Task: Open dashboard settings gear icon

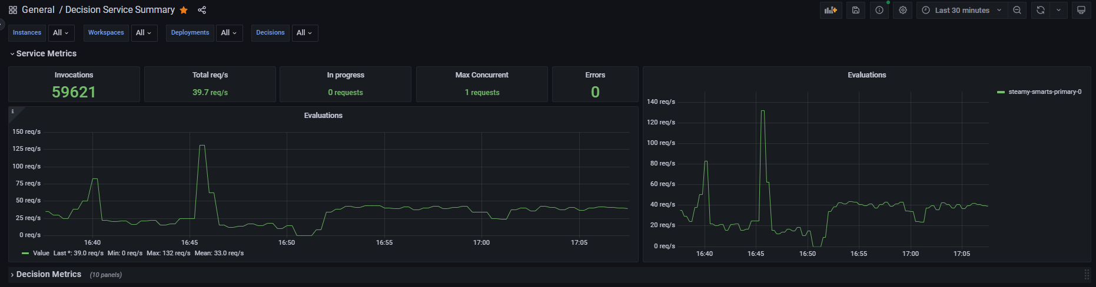Action: pyautogui.click(x=903, y=10)
